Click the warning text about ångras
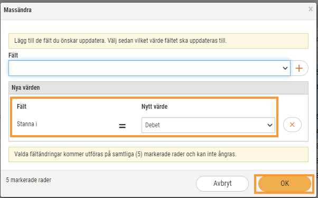318x198 pixels. coord(125,154)
